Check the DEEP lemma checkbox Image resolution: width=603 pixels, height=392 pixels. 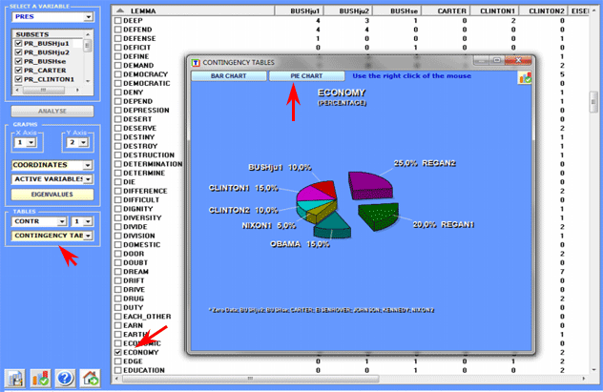pos(118,20)
